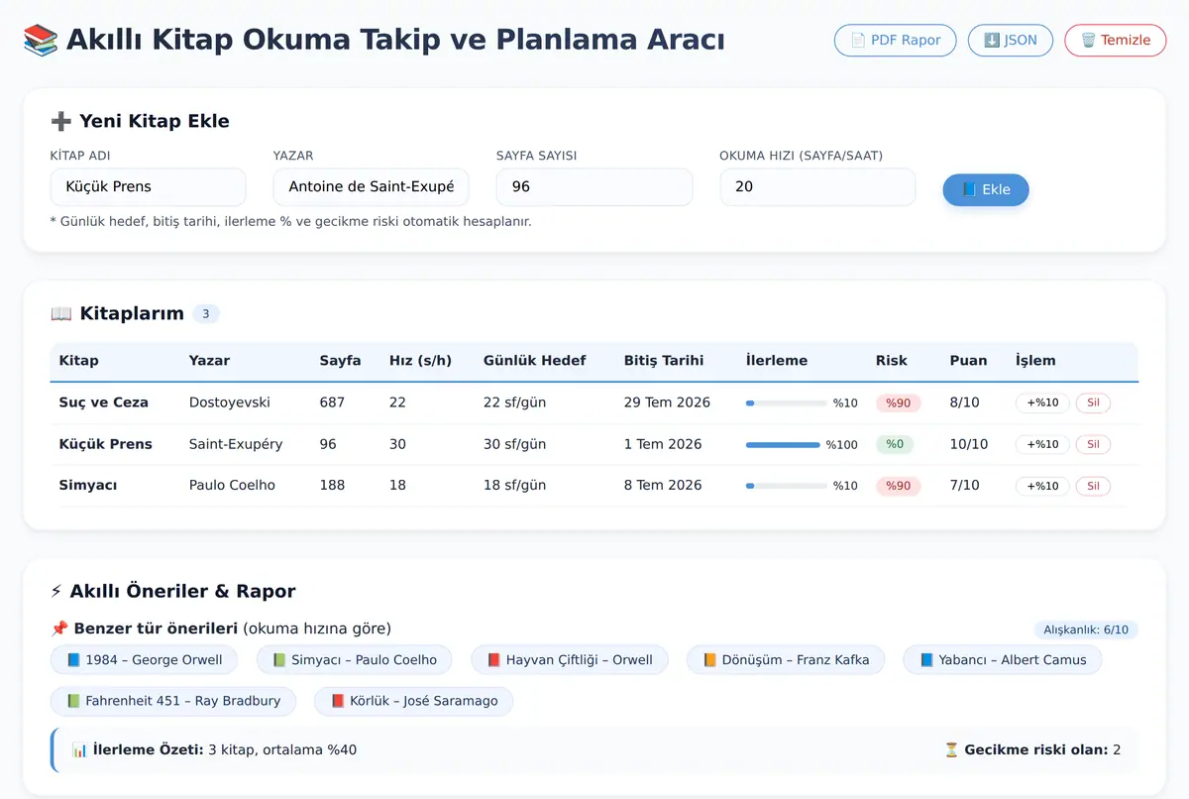Image resolution: width=1189 pixels, height=799 pixels.
Task: Click the plus icon beside Yeni Kitap Ekle
Action: 60,122
